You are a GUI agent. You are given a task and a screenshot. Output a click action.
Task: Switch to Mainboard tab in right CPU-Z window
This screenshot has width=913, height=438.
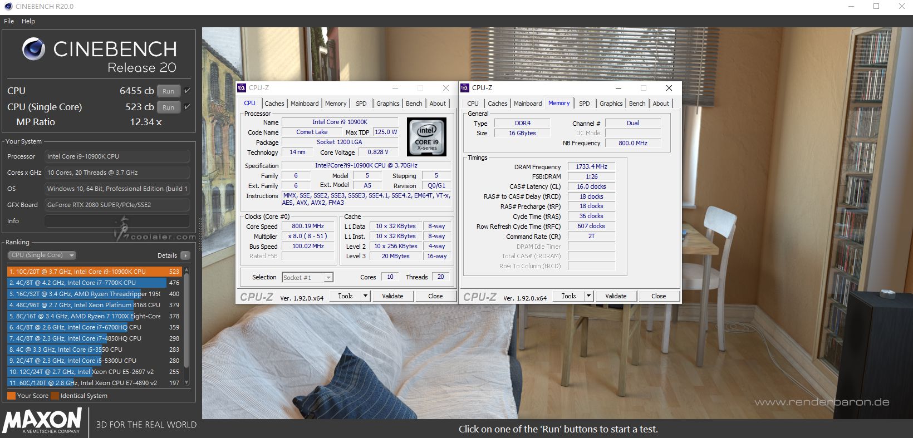528,104
